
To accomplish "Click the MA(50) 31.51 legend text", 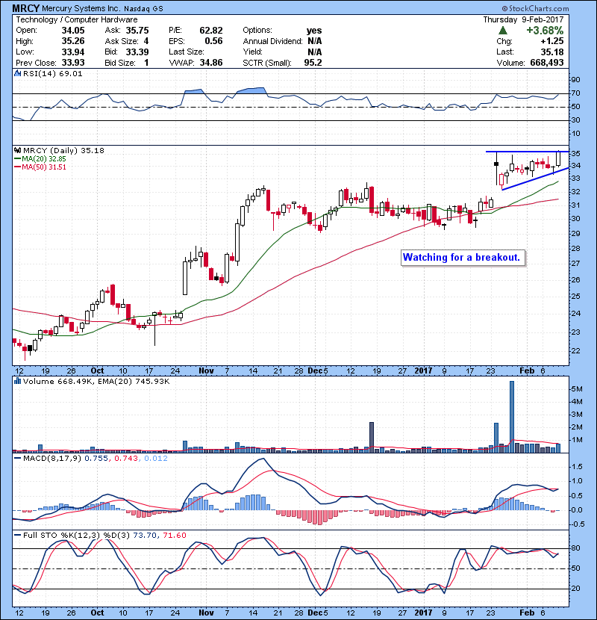I will click(x=44, y=167).
